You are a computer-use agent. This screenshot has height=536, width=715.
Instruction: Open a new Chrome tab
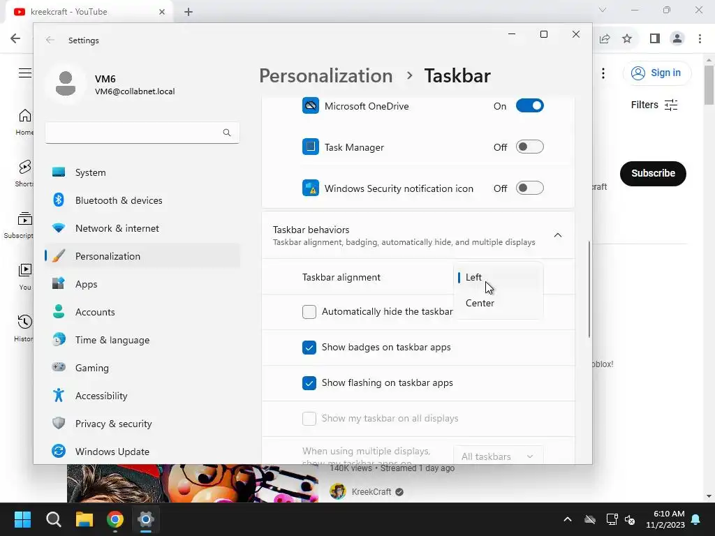click(189, 12)
